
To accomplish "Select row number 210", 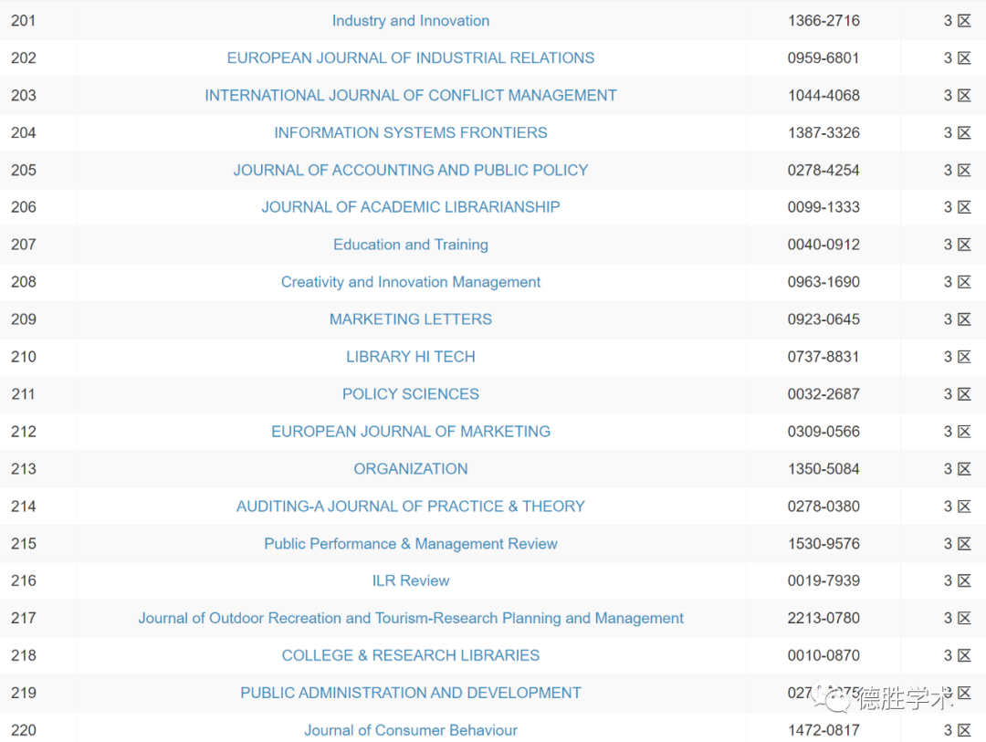I will (23, 357).
